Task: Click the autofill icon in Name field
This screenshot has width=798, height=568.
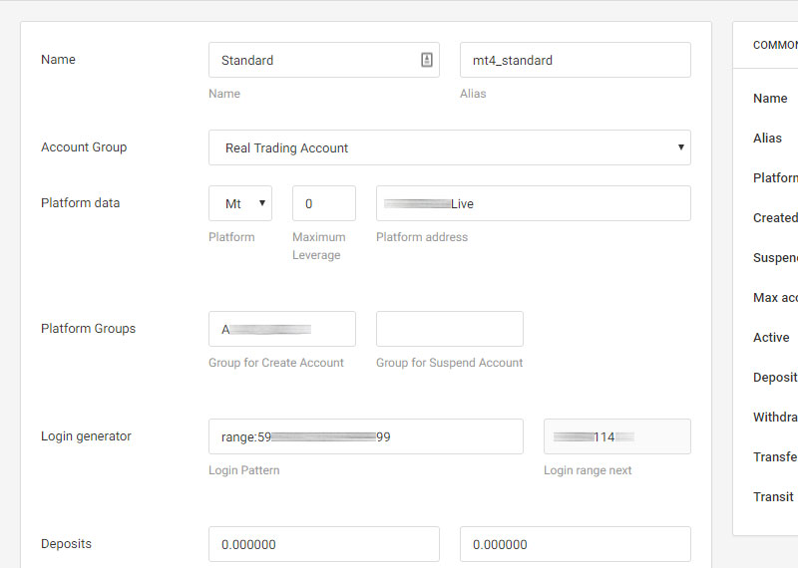Action: click(x=427, y=60)
